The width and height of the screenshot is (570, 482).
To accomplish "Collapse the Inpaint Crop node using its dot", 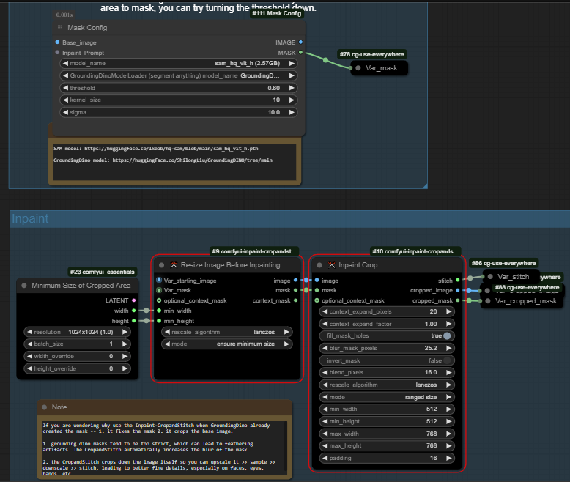I will click(319, 265).
